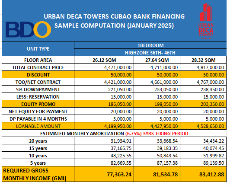Click the HIGHZONE 36TH- 46TH cell
The image size is (227, 185).
(150, 53)
